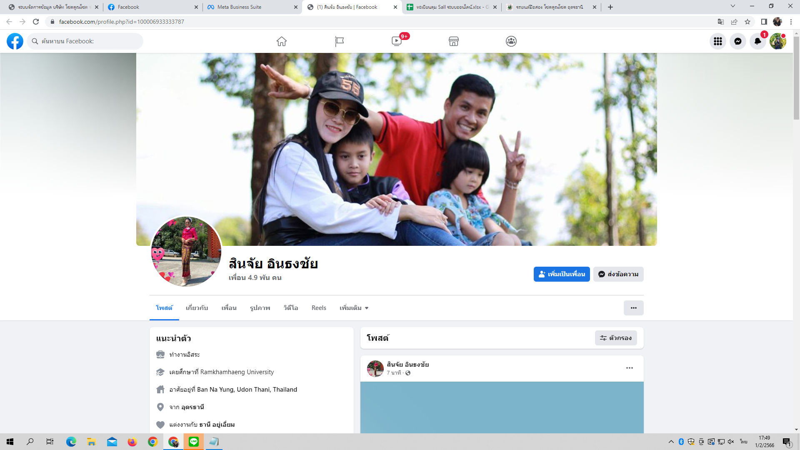Click the ส่งข้อความ button

pos(618,274)
